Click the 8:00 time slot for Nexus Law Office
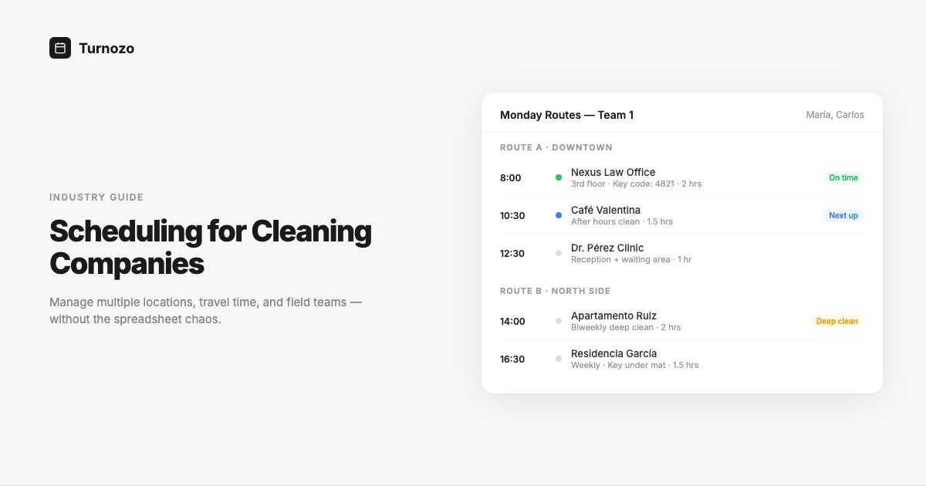The image size is (926, 486). tap(510, 177)
